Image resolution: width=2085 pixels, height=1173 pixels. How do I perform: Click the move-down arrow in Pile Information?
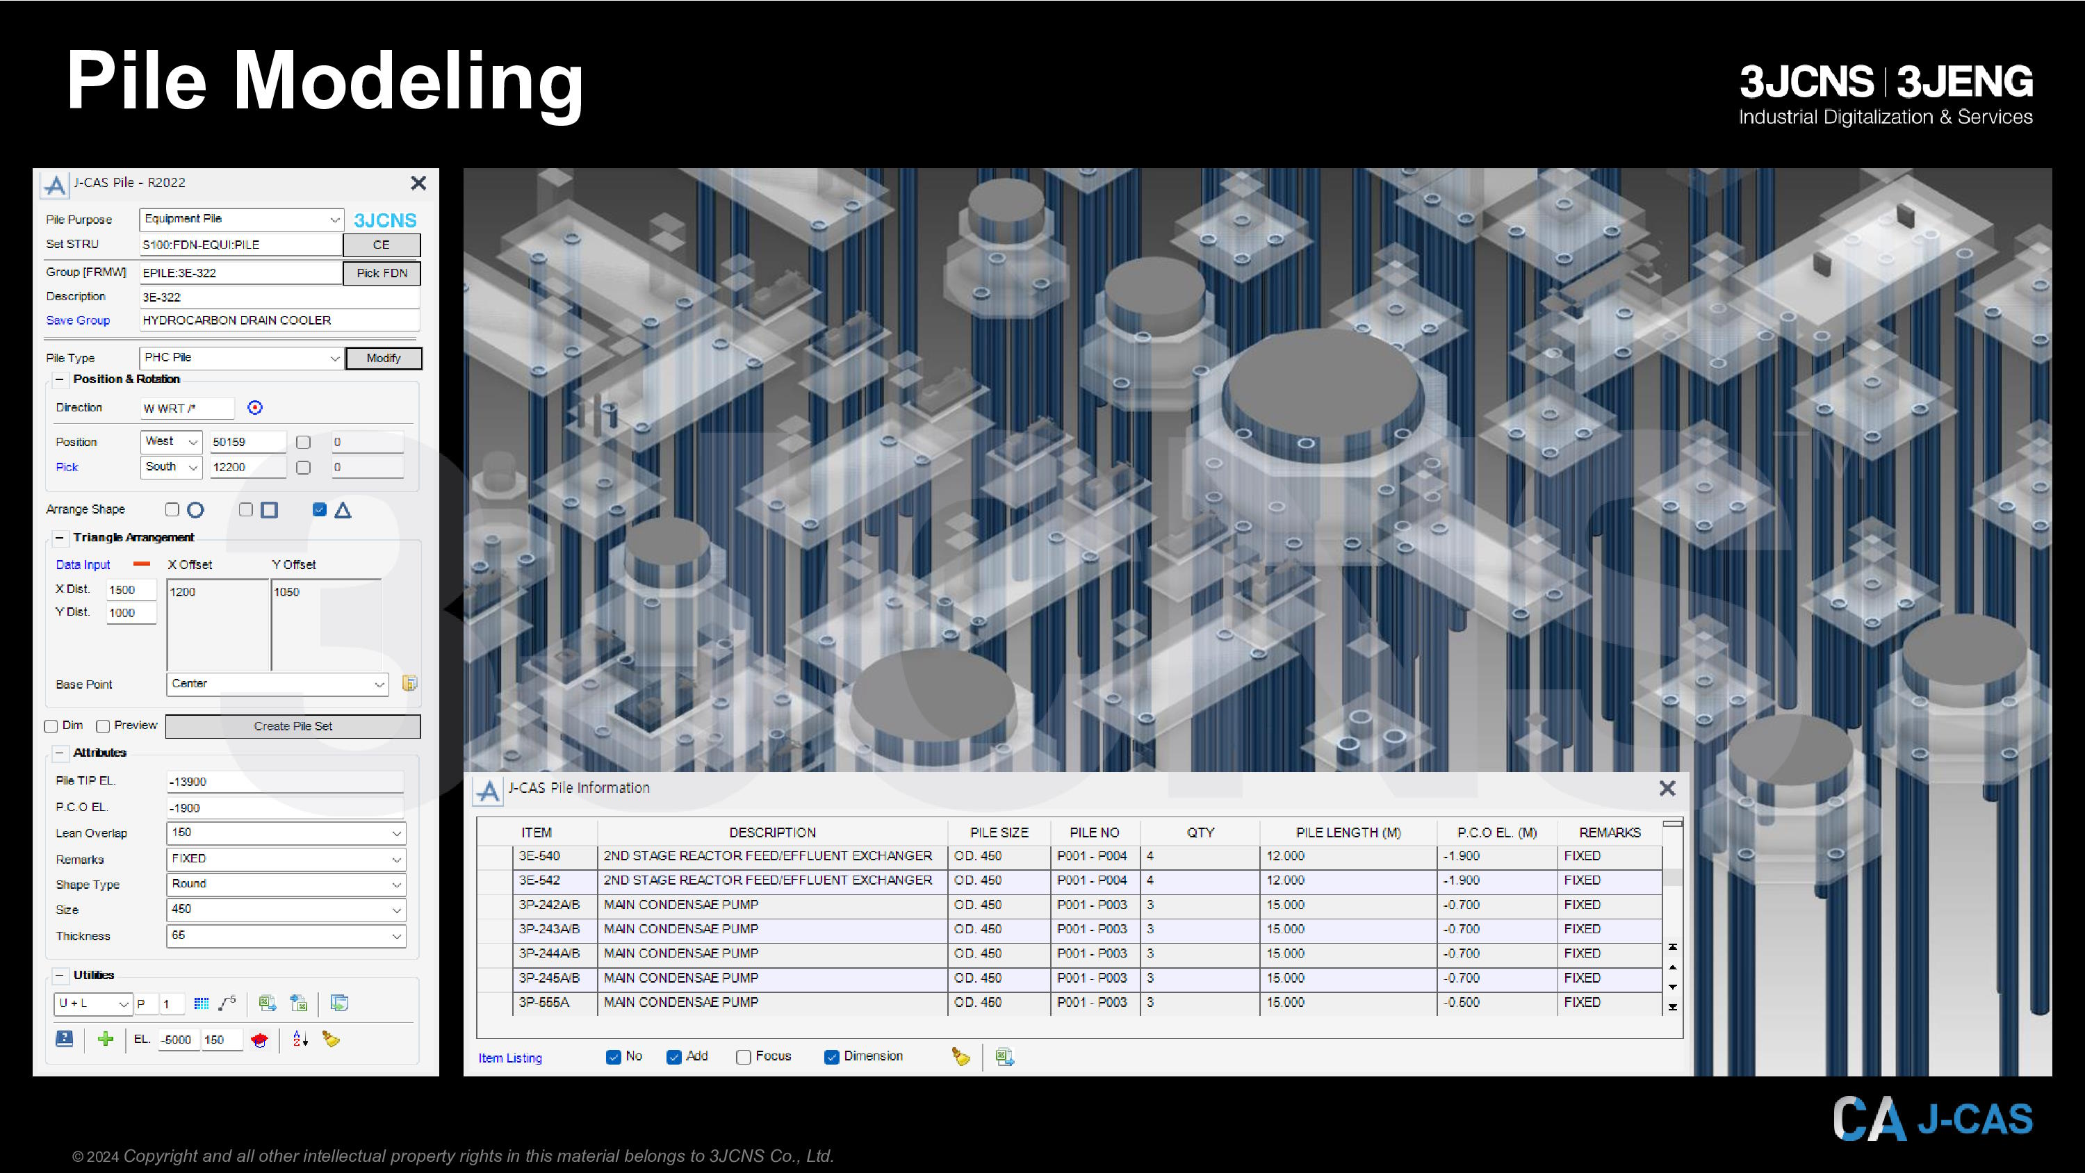[x=1672, y=987]
